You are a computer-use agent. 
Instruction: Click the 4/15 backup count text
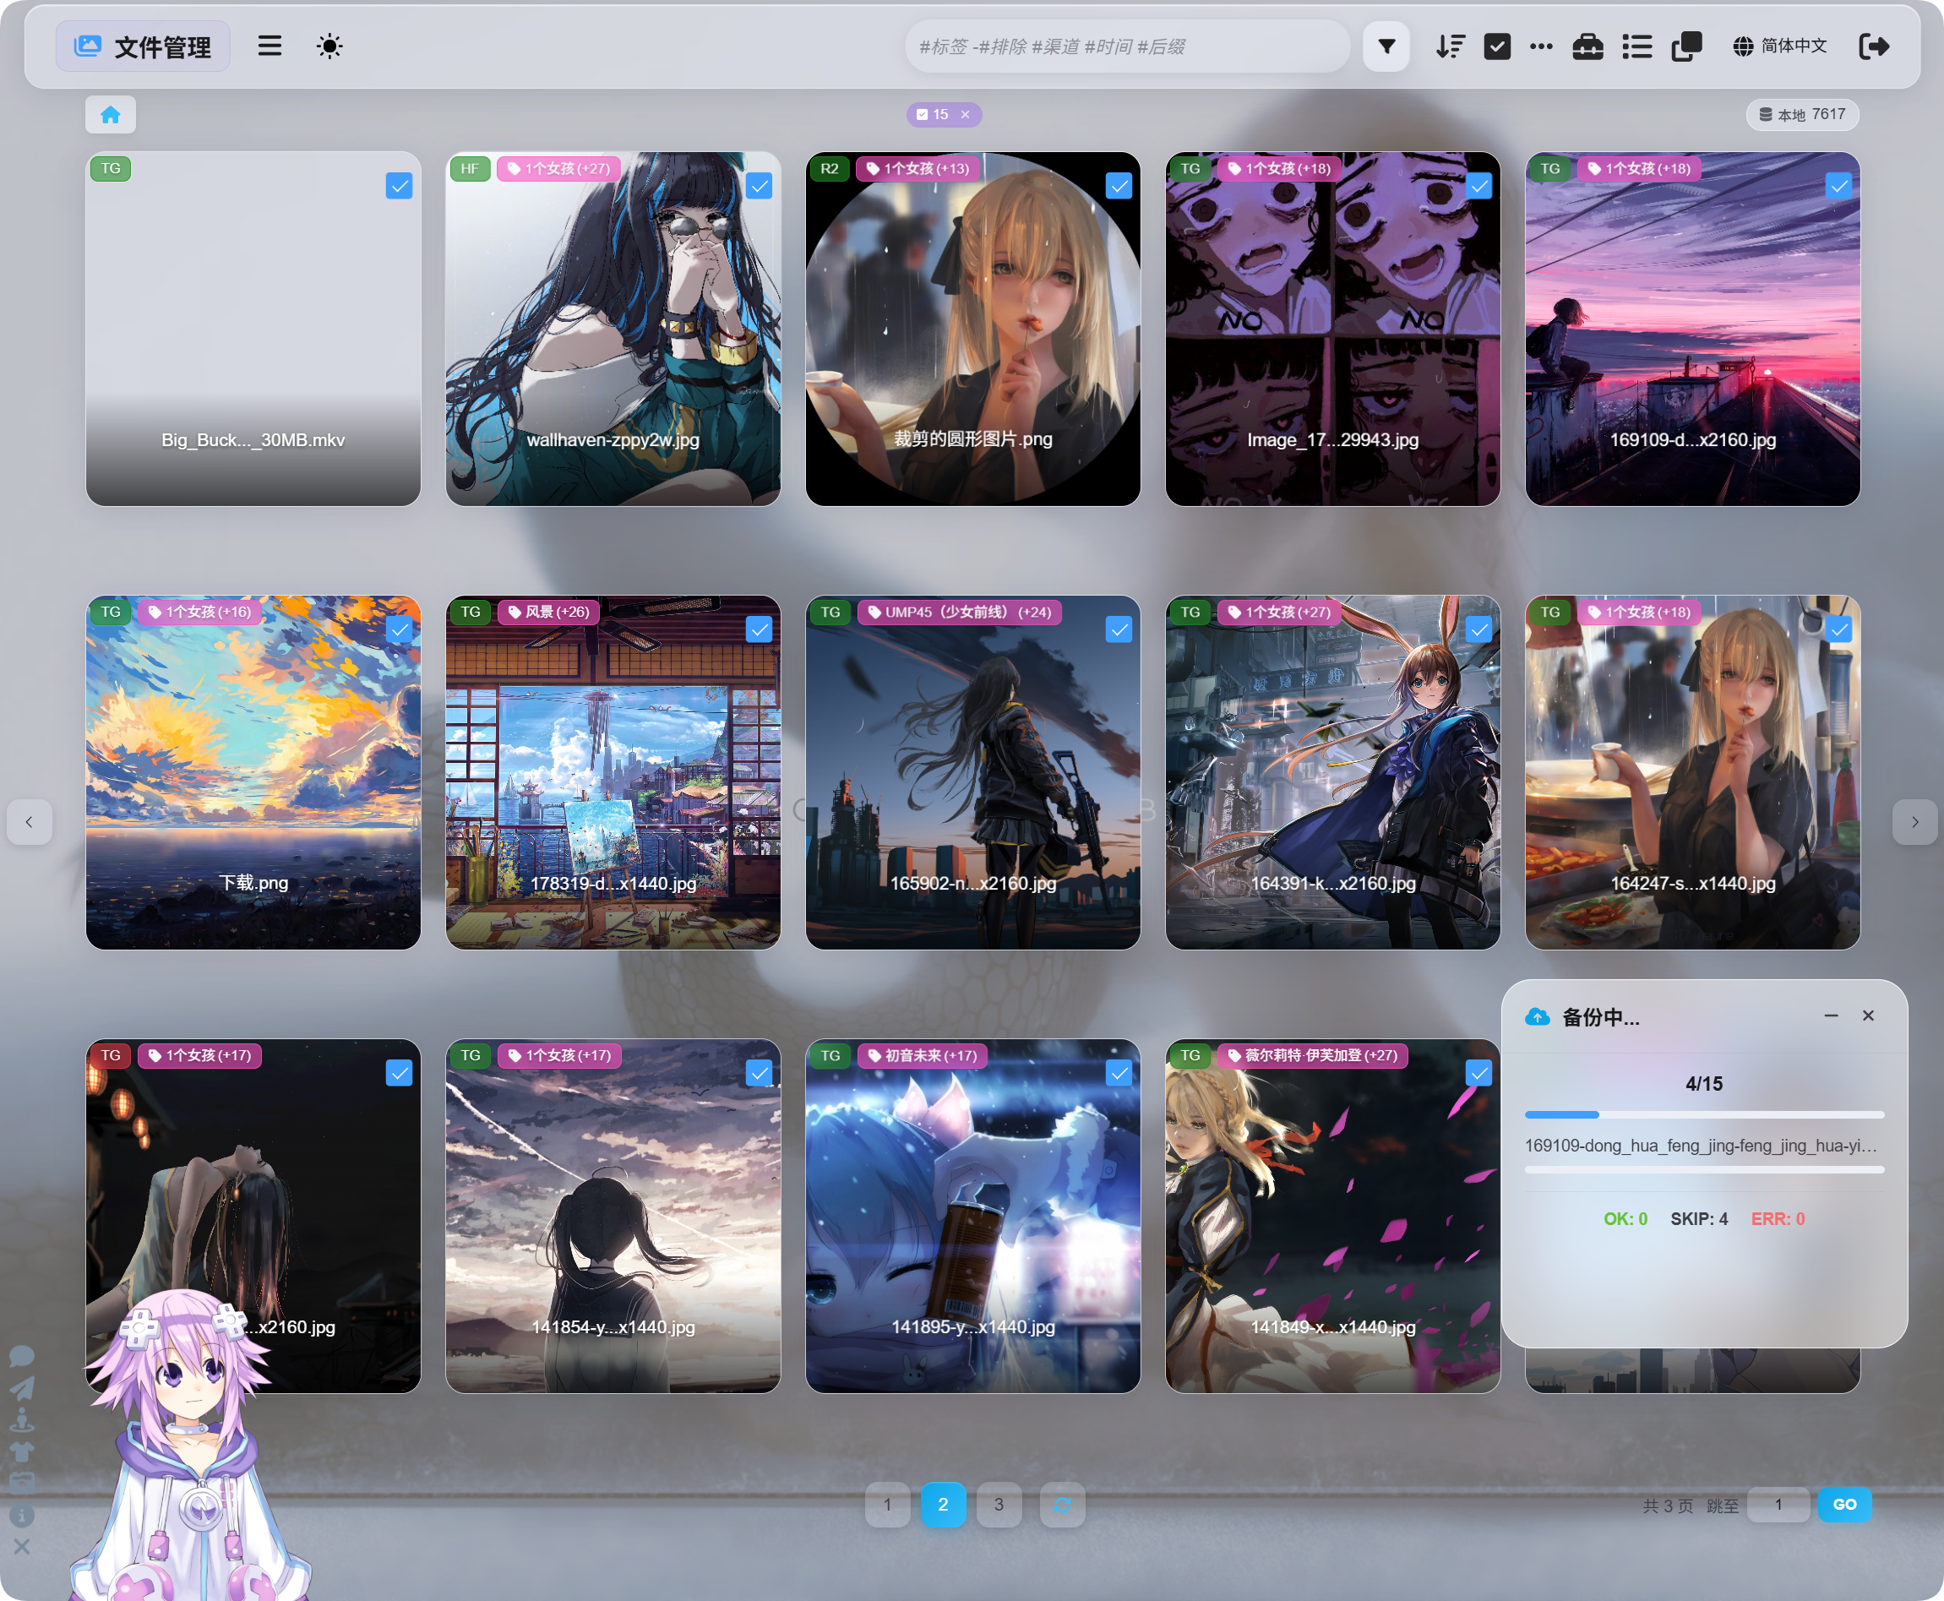1704,1084
